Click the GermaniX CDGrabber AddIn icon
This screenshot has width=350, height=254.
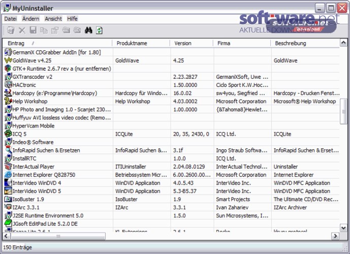[x=8, y=52]
